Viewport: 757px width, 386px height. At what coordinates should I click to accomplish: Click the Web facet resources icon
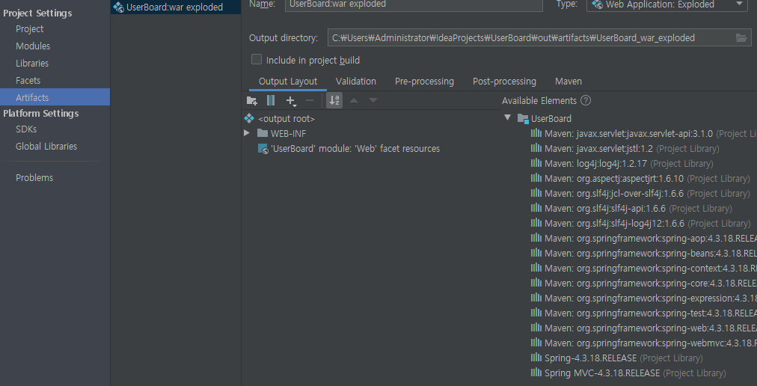[x=263, y=148]
